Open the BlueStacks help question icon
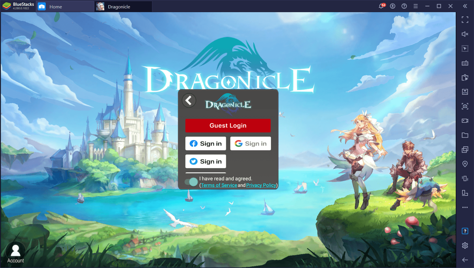 click(404, 6)
